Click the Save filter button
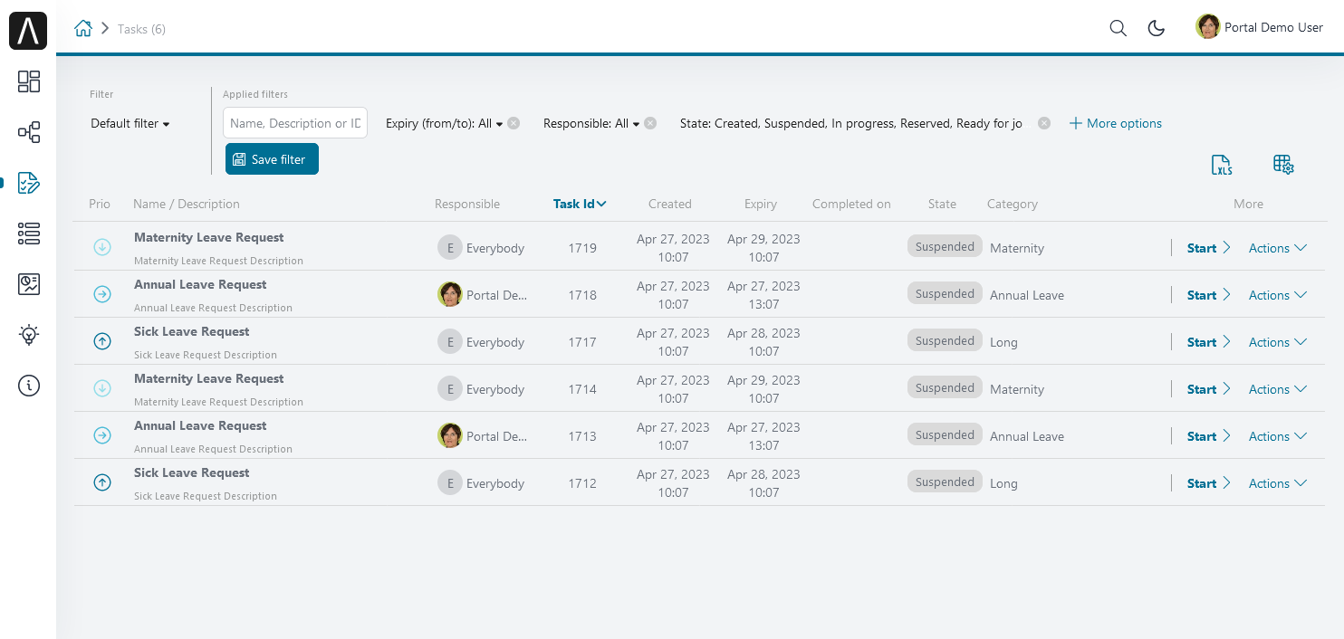The image size is (1344, 639). point(272,159)
